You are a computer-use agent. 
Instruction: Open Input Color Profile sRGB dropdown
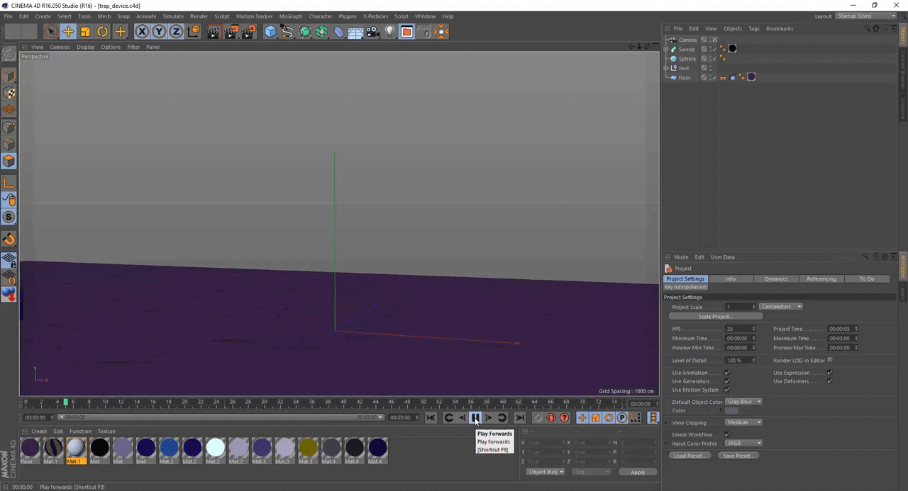tap(743, 443)
